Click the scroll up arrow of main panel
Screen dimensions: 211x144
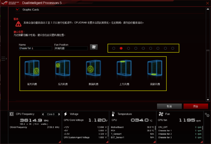(208, 9)
